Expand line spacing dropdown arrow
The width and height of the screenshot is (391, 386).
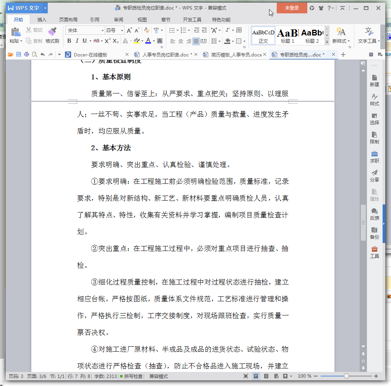point(220,41)
